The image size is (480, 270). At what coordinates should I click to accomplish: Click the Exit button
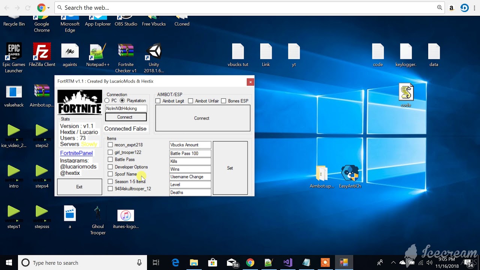point(79,187)
